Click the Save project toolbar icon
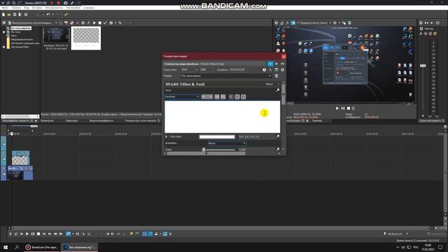 coord(15,15)
